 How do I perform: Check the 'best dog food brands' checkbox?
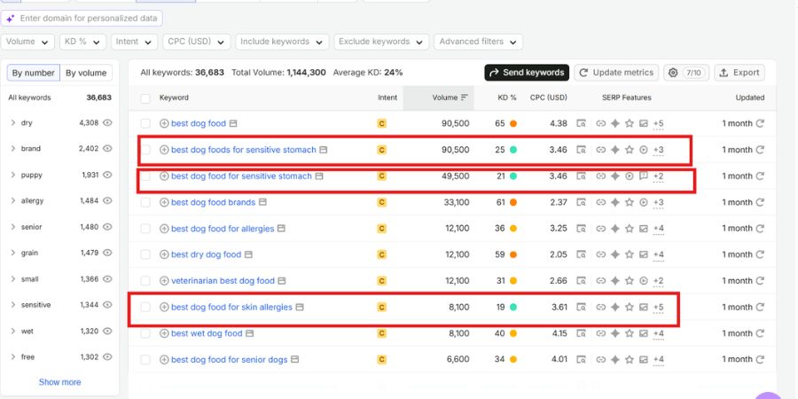point(145,202)
